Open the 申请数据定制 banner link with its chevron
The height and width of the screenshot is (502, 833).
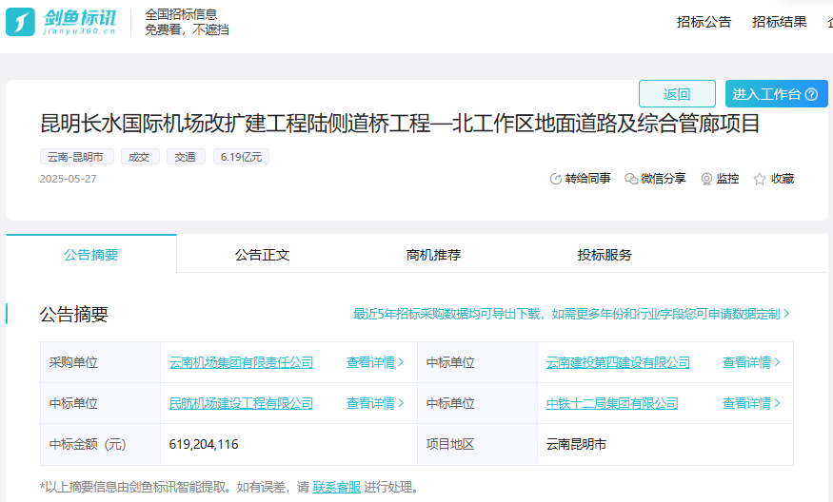coord(571,314)
